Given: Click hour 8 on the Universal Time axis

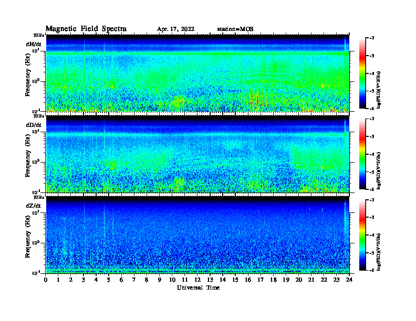Looking at the screenshot, I should pyautogui.click(x=147, y=280).
